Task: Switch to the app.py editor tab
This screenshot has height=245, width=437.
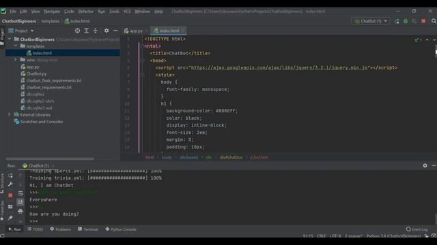Action: (135, 31)
